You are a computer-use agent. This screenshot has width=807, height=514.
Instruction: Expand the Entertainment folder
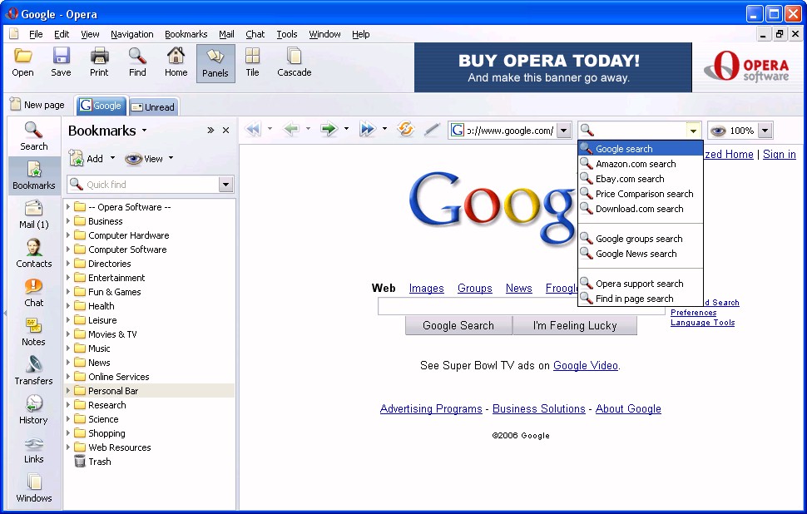(x=68, y=277)
